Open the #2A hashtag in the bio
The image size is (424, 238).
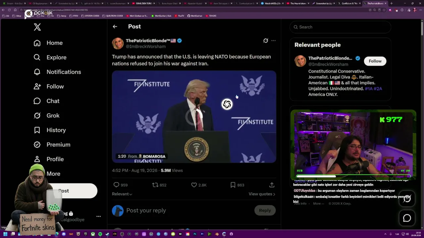click(378, 89)
